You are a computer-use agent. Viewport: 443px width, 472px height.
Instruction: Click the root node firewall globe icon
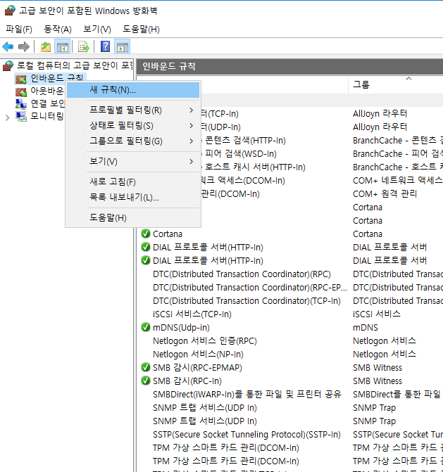[x=8, y=65]
